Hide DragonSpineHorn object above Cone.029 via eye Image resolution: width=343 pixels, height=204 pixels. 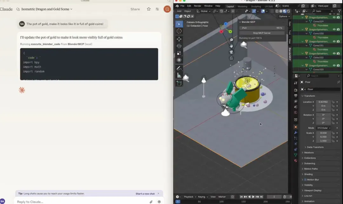[334, 17]
